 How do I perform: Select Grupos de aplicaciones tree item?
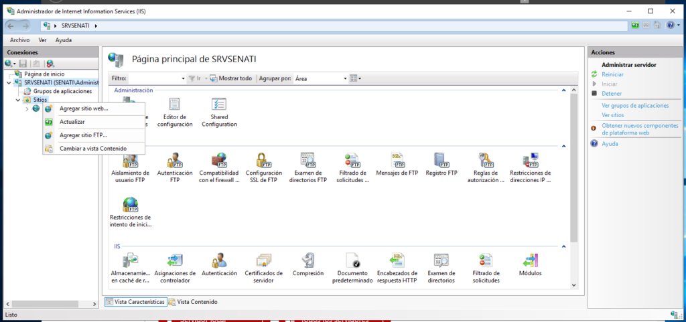[x=62, y=91]
